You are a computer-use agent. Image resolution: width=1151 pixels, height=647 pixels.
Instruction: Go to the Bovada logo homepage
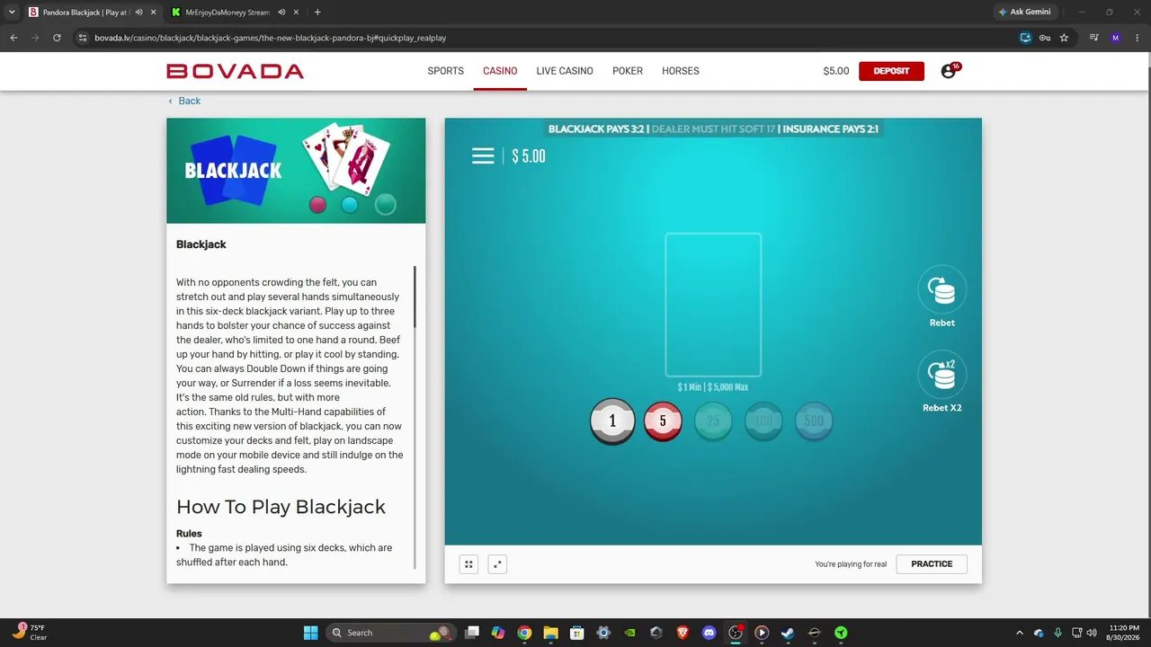coord(235,71)
